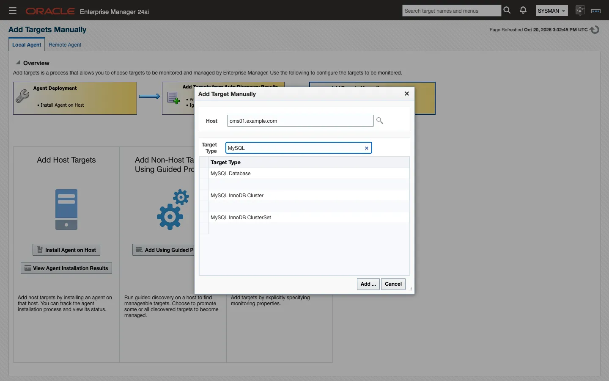Click the Host input field
Screen dimensions: 609x381
coord(300,121)
